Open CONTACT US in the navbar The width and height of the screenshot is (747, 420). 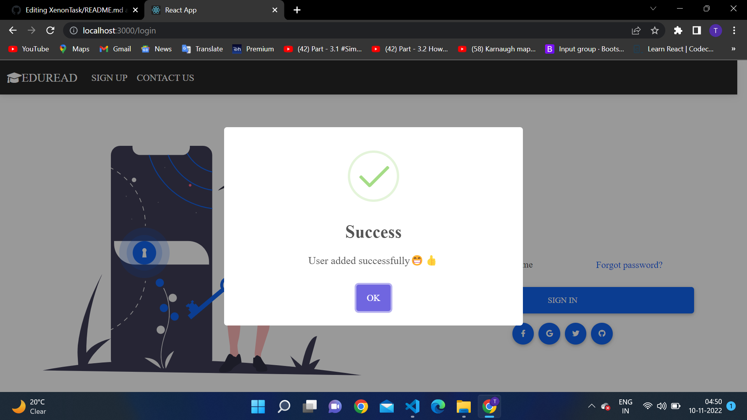point(165,78)
